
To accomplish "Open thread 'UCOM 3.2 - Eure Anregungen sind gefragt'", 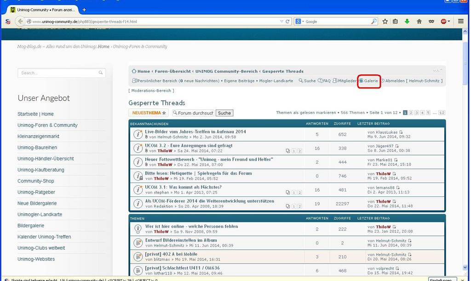I will (x=189, y=145).
